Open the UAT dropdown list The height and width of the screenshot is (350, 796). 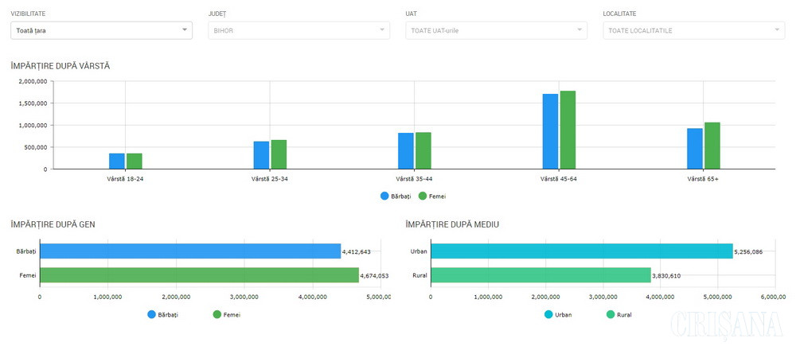tap(496, 30)
